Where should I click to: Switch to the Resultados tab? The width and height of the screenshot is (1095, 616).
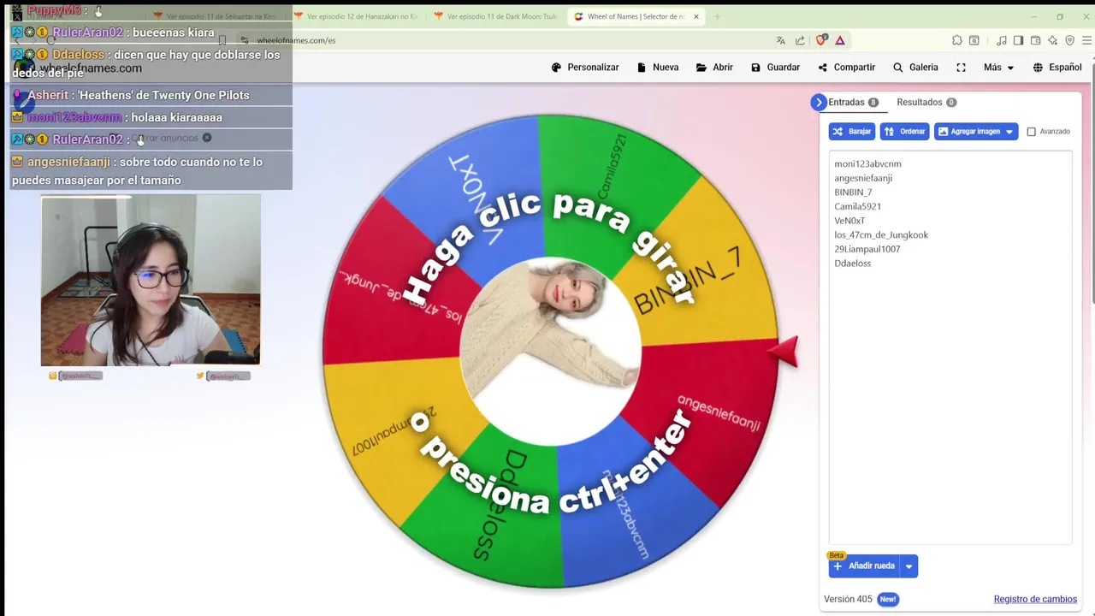(926, 102)
